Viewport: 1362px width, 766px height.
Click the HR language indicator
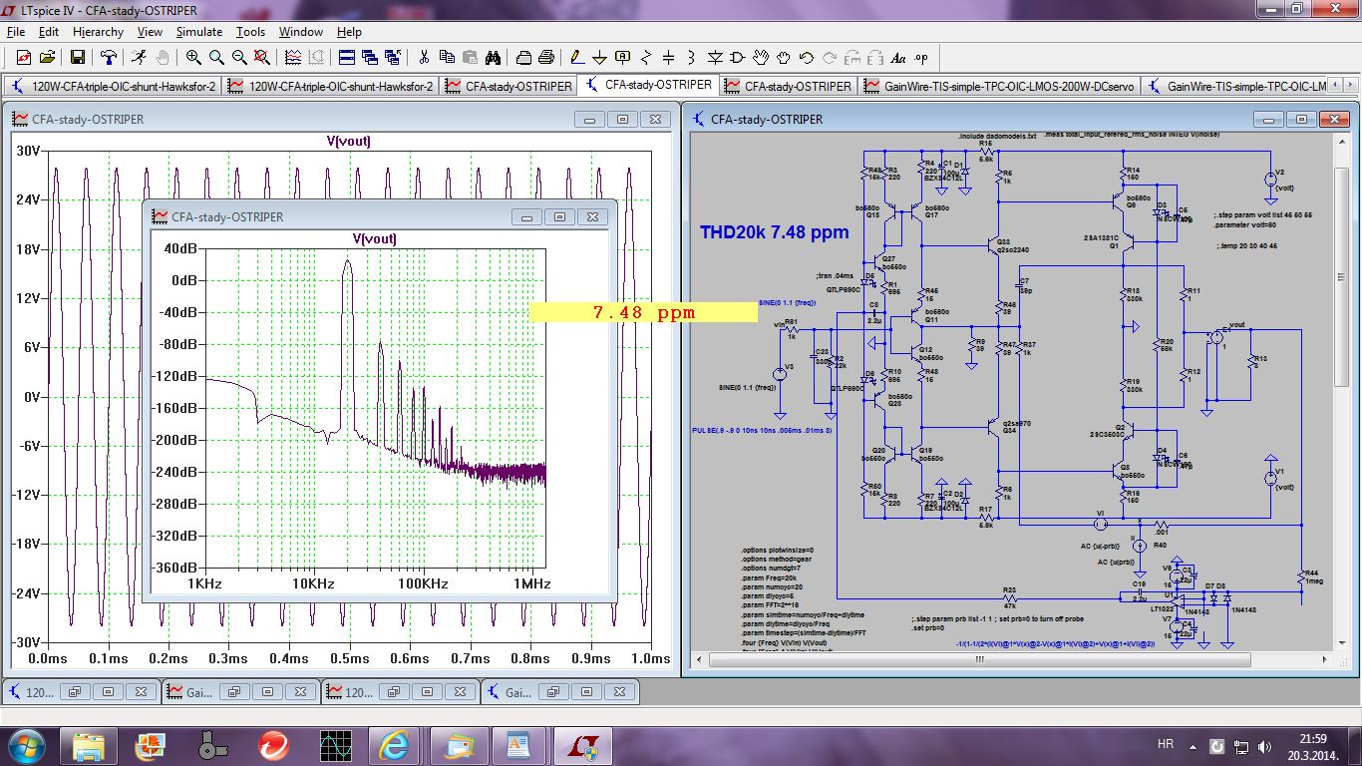[1165, 745]
